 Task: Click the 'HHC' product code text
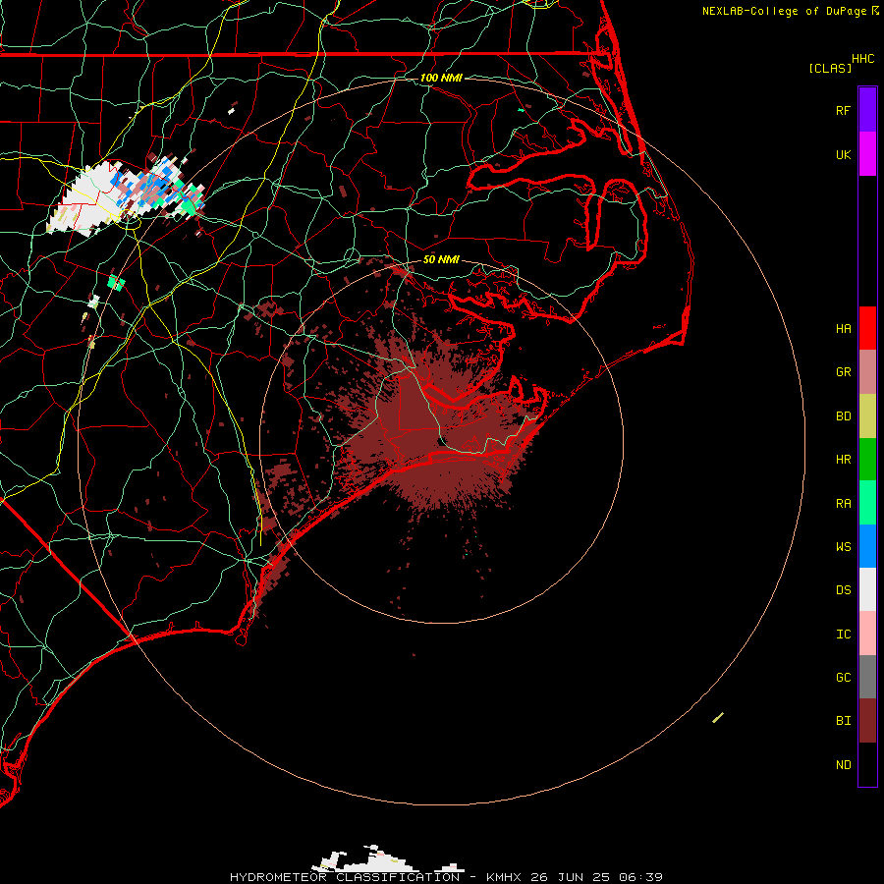pyautogui.click(x=862, y=59)
